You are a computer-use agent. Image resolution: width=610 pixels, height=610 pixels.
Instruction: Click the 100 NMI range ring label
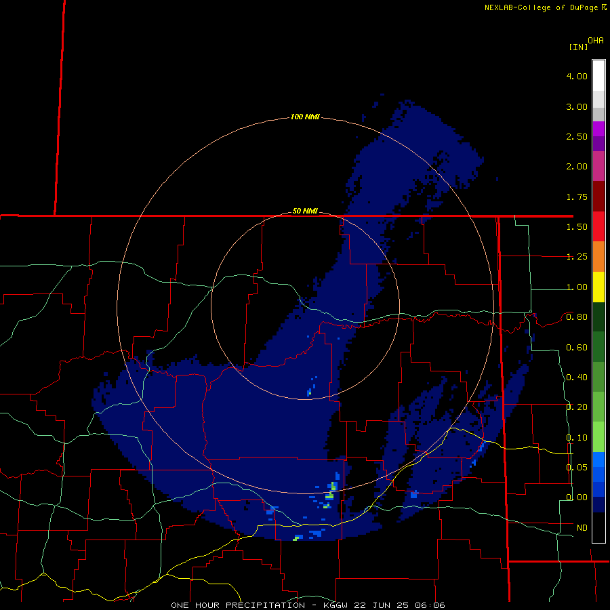click(305, 117)
